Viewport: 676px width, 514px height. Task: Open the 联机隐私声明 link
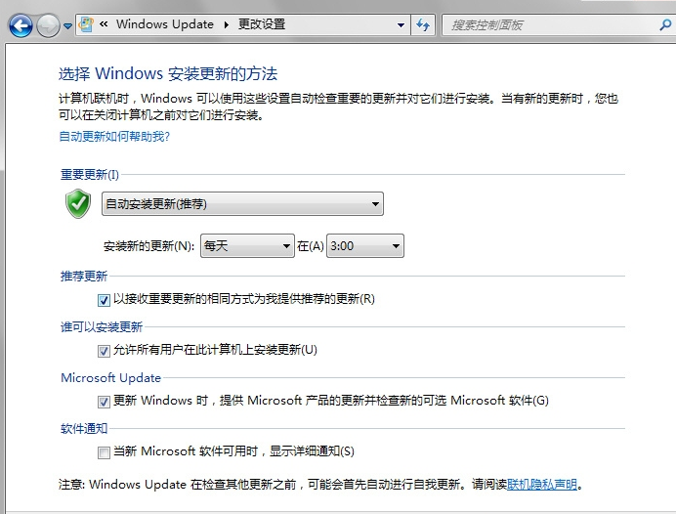[x=542, y=485]
